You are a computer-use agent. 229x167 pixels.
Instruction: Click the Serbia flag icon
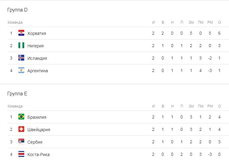tap(21, 142)
